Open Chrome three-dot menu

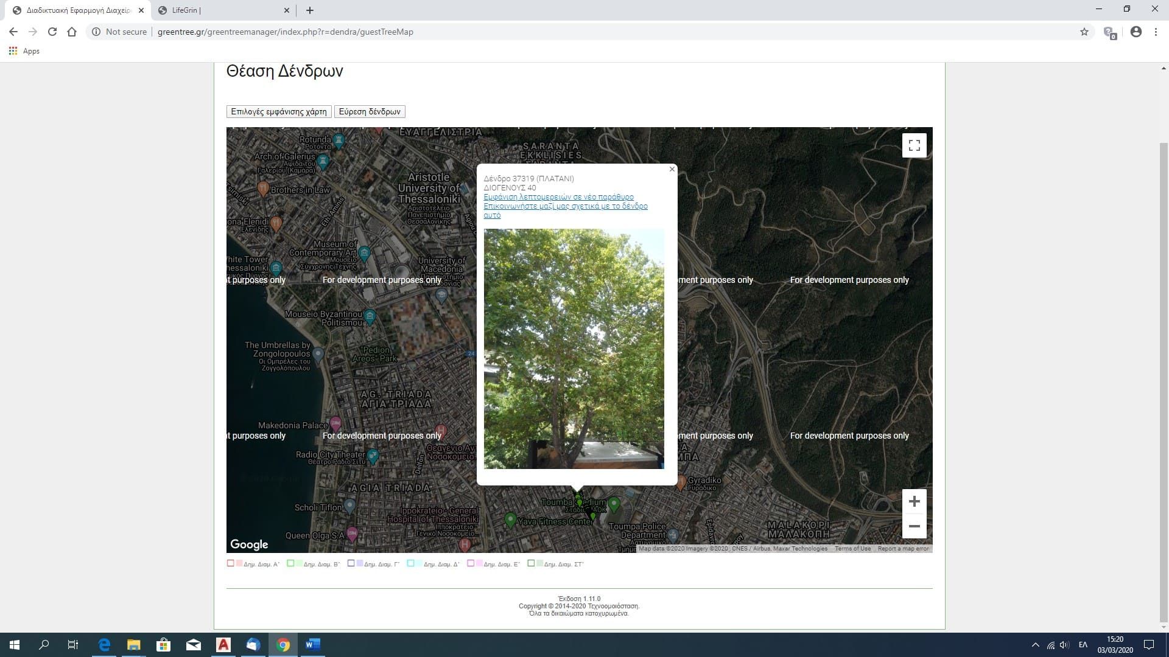pos(1156,32)
